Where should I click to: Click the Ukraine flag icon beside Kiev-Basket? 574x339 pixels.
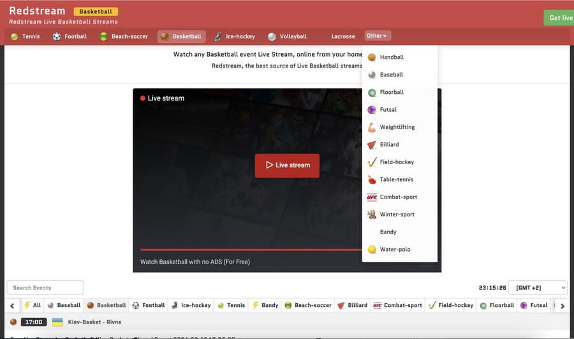click(x=57, y=322)
